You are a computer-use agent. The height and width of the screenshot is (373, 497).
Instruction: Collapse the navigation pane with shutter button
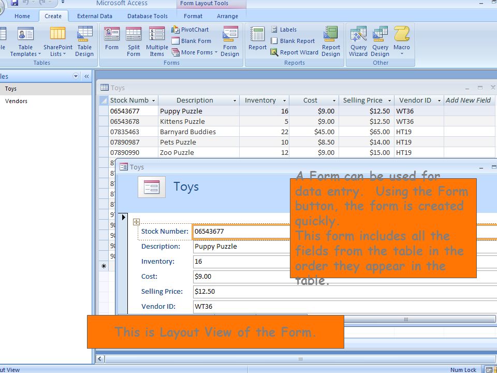[86, 76]
